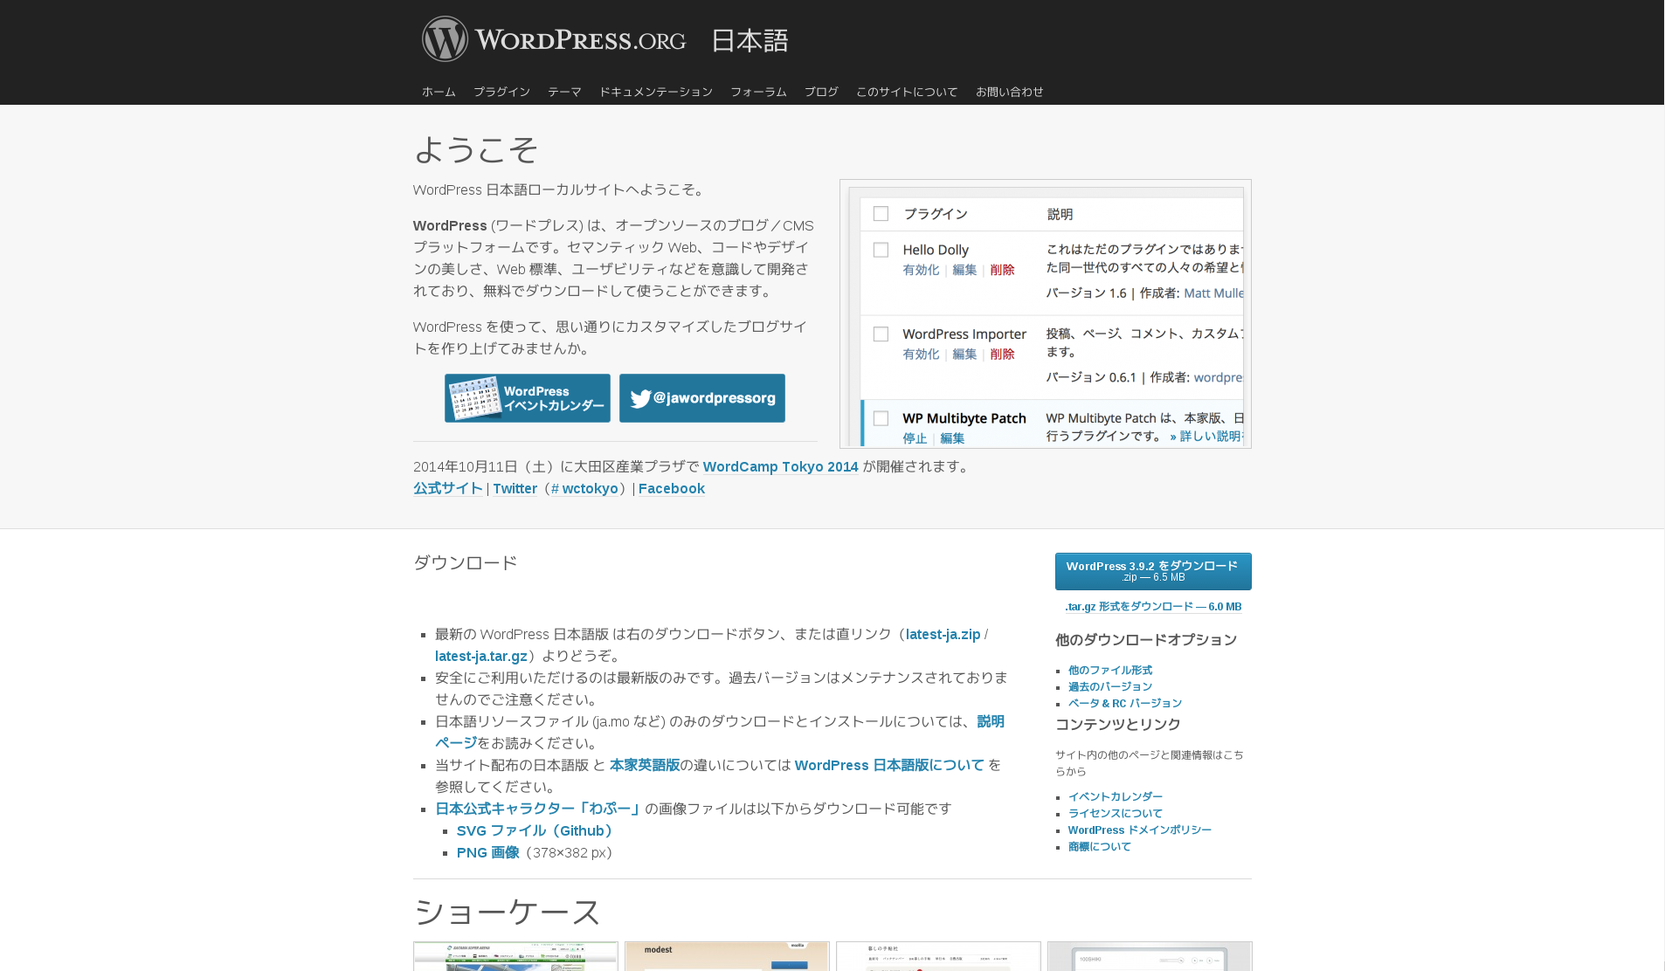Click the ようこそ heading
The height and width of the screenshot is (971, 1665).
coord(476,149)
